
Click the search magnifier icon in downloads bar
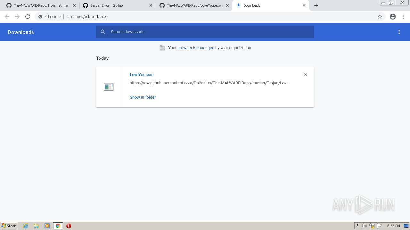point(103,32)
